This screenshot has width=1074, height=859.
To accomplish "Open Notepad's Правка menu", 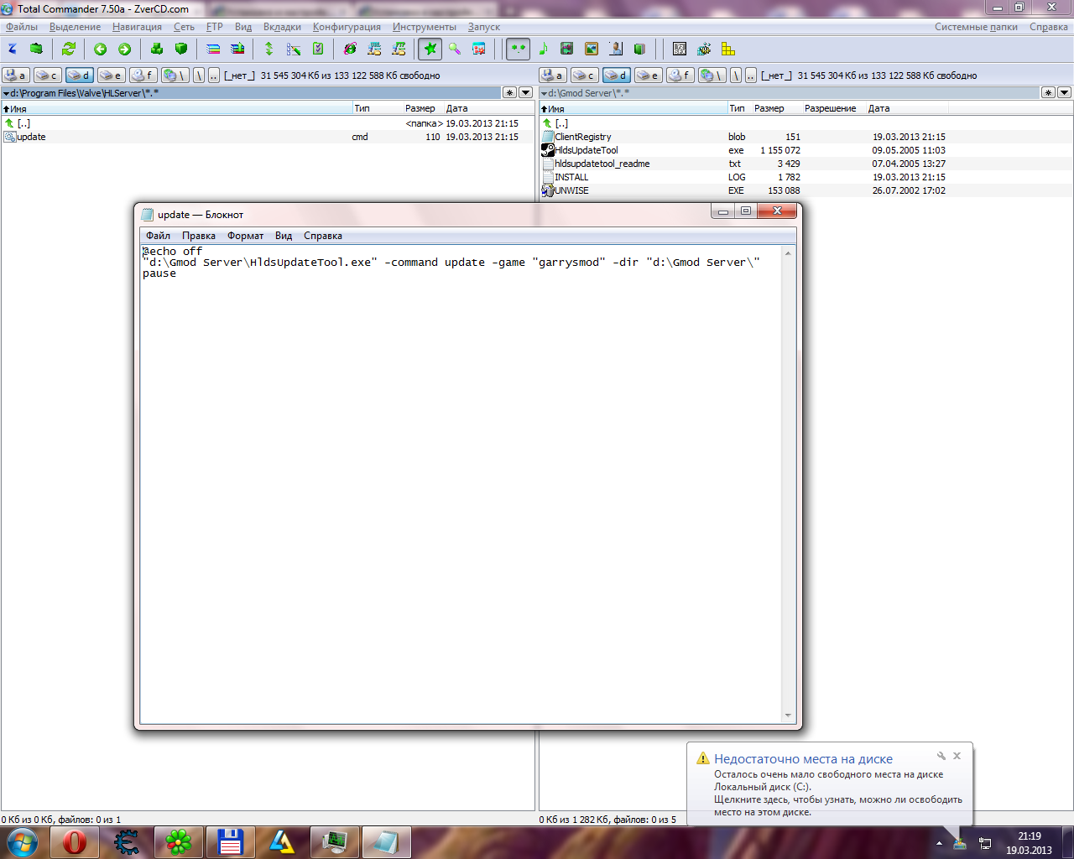I will click(199, 236).
